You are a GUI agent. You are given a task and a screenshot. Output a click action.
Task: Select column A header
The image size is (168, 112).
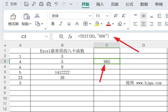click(20, 45)
